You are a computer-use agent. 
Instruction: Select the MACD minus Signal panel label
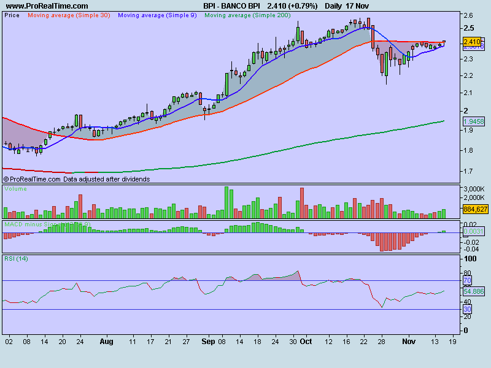[48, 224]
